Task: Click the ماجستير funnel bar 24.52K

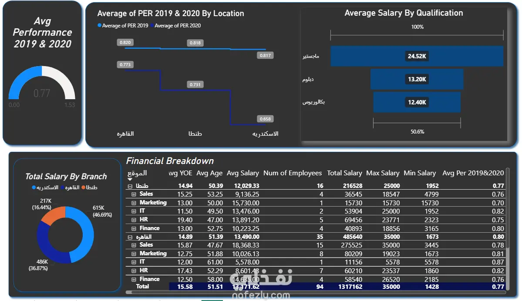Action: click(x=417, y=56)
